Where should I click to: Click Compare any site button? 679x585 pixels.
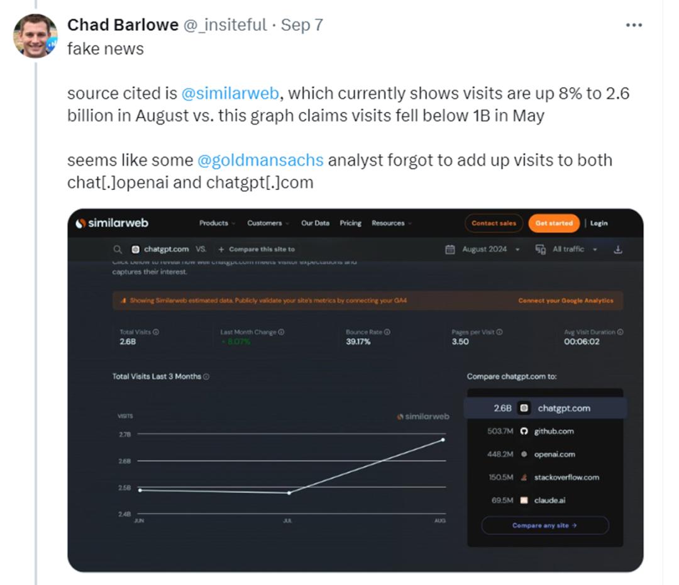pos(544,526)
